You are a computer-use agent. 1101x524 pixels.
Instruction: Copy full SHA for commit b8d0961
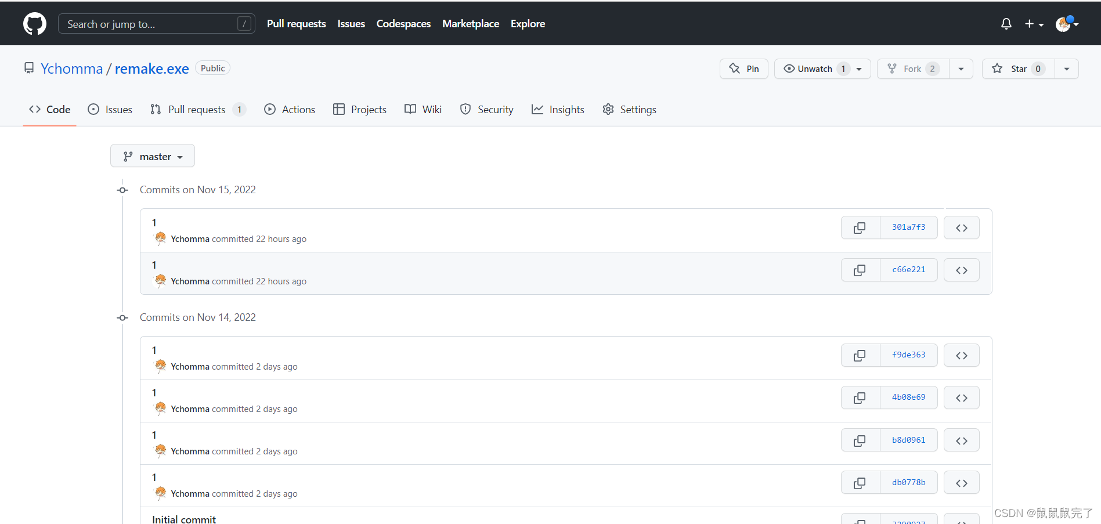coord(860,440)
